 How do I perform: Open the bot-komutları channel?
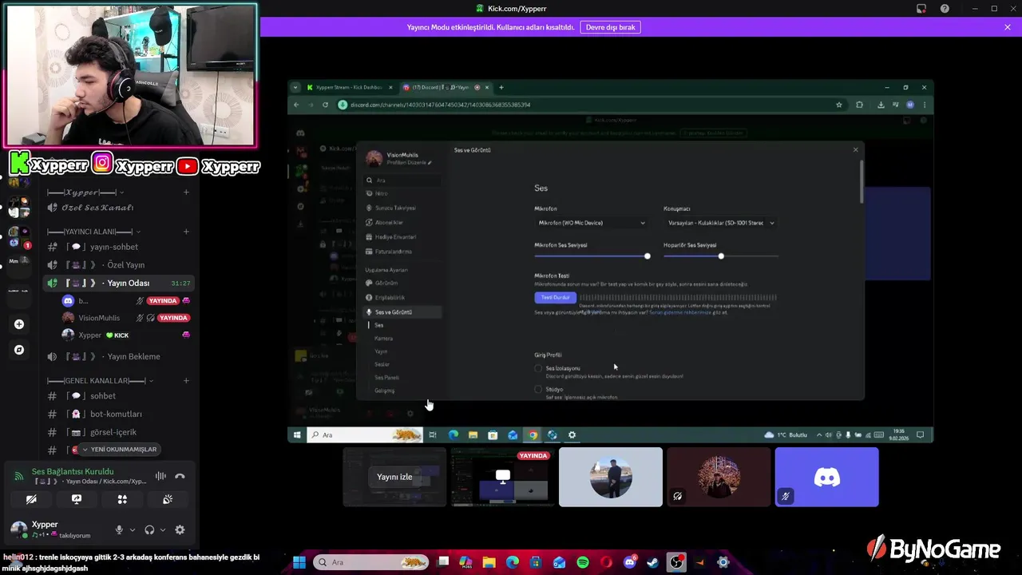coord(120,414)
